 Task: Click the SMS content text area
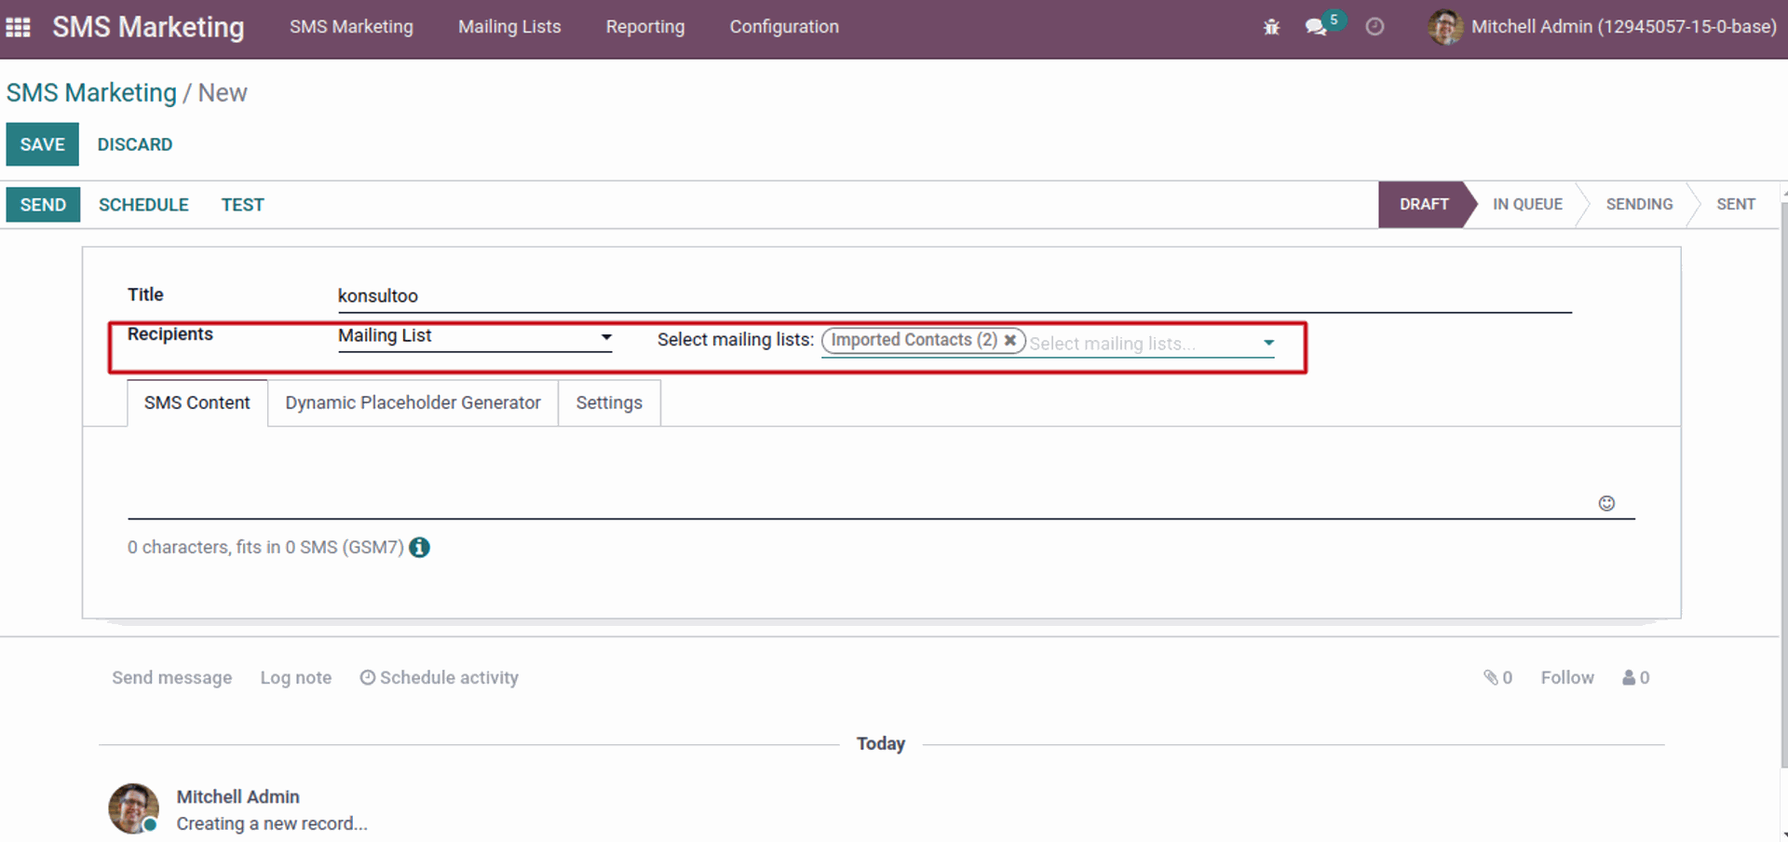[881, 480]
